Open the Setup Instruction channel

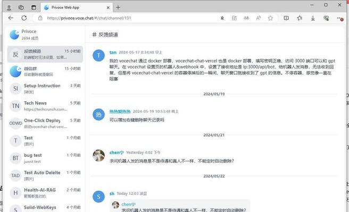(x=45, y=89)
